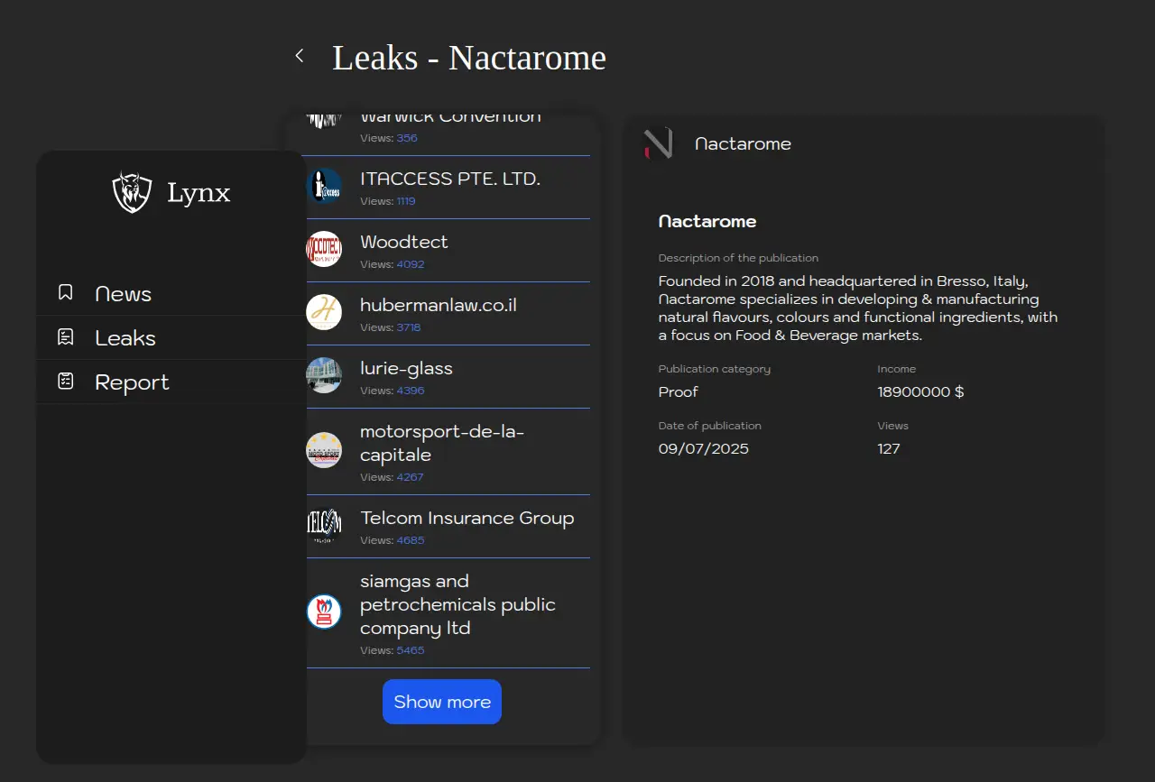Open the lurie-glass building thumbnail

click(x=324, y=375)
